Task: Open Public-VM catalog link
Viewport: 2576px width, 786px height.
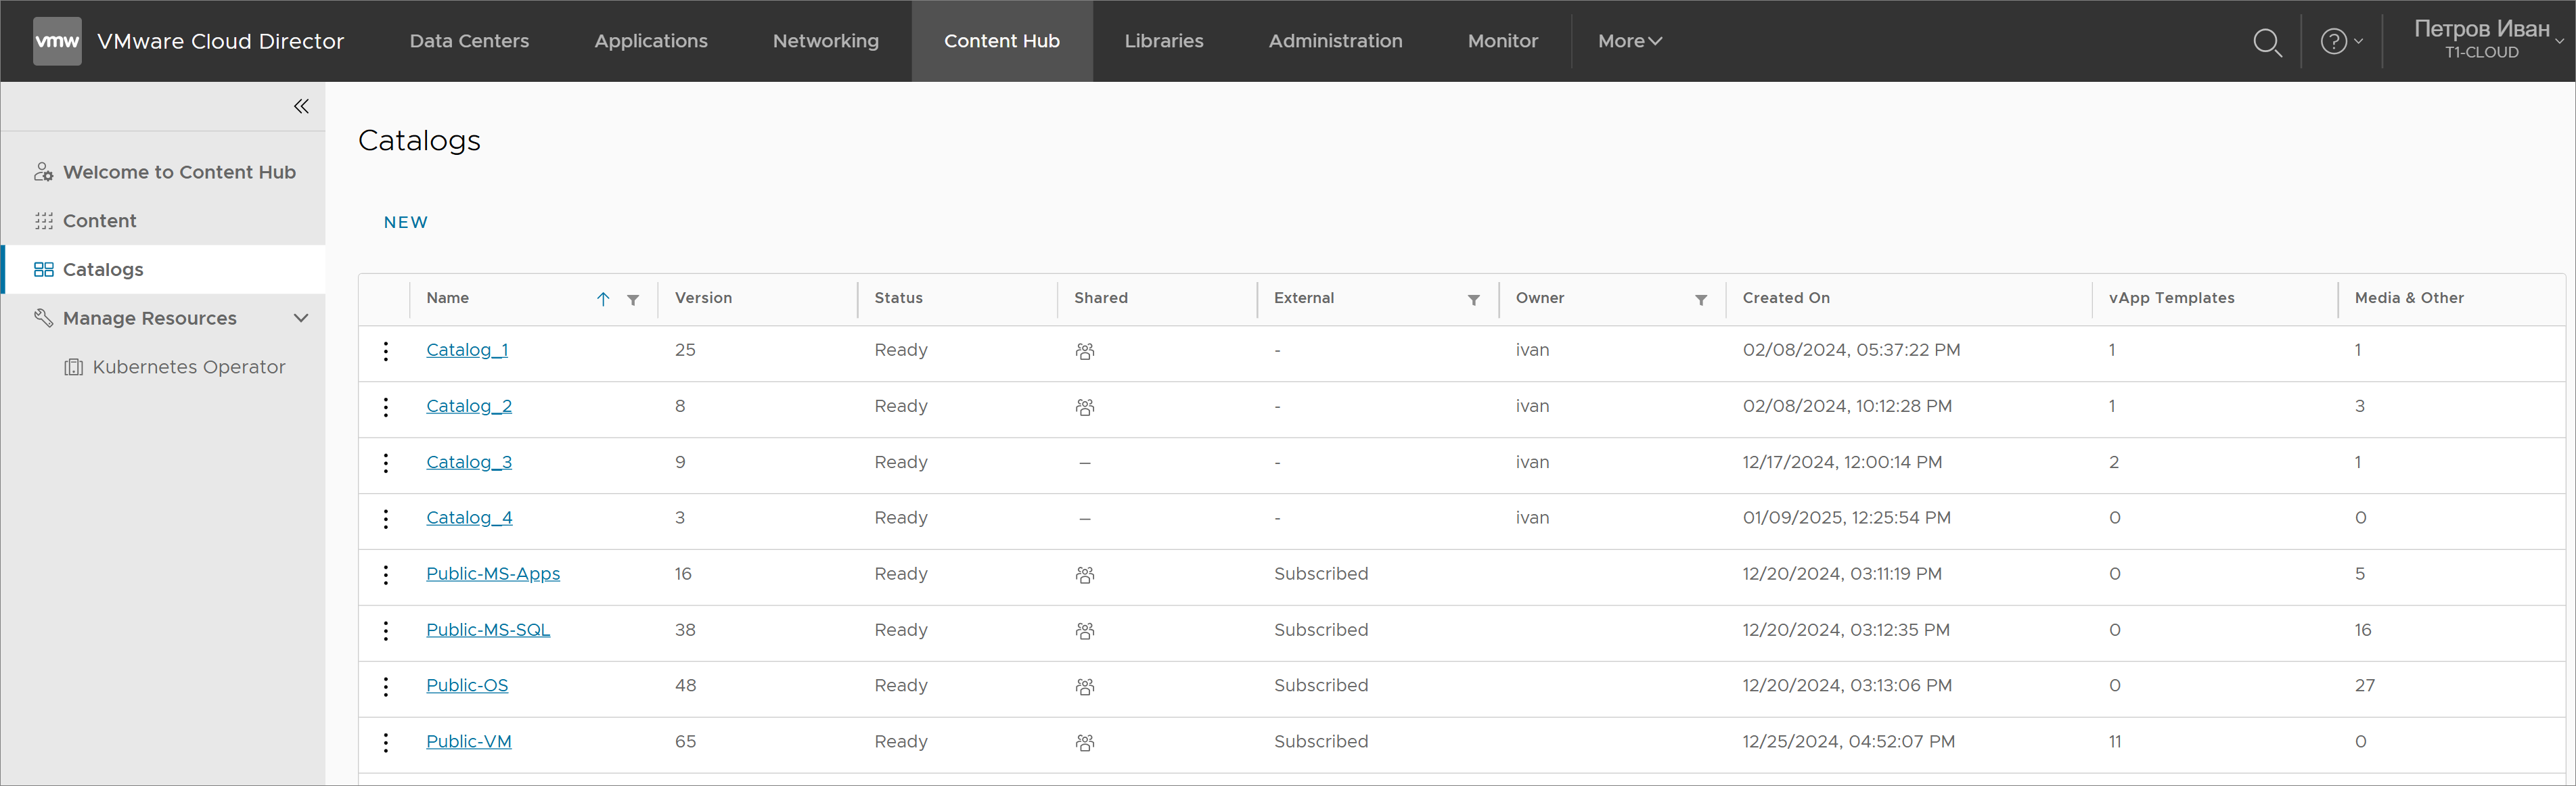Action: click(x=469, y=741)
